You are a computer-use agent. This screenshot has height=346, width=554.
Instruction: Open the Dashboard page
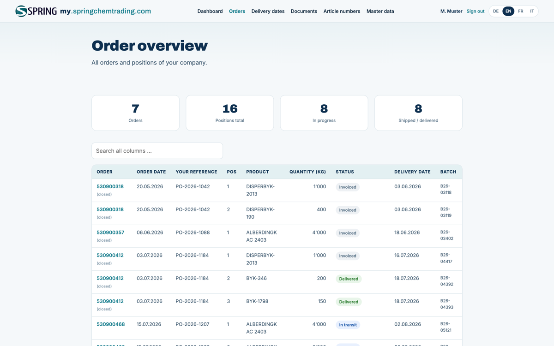click(210, 11)
